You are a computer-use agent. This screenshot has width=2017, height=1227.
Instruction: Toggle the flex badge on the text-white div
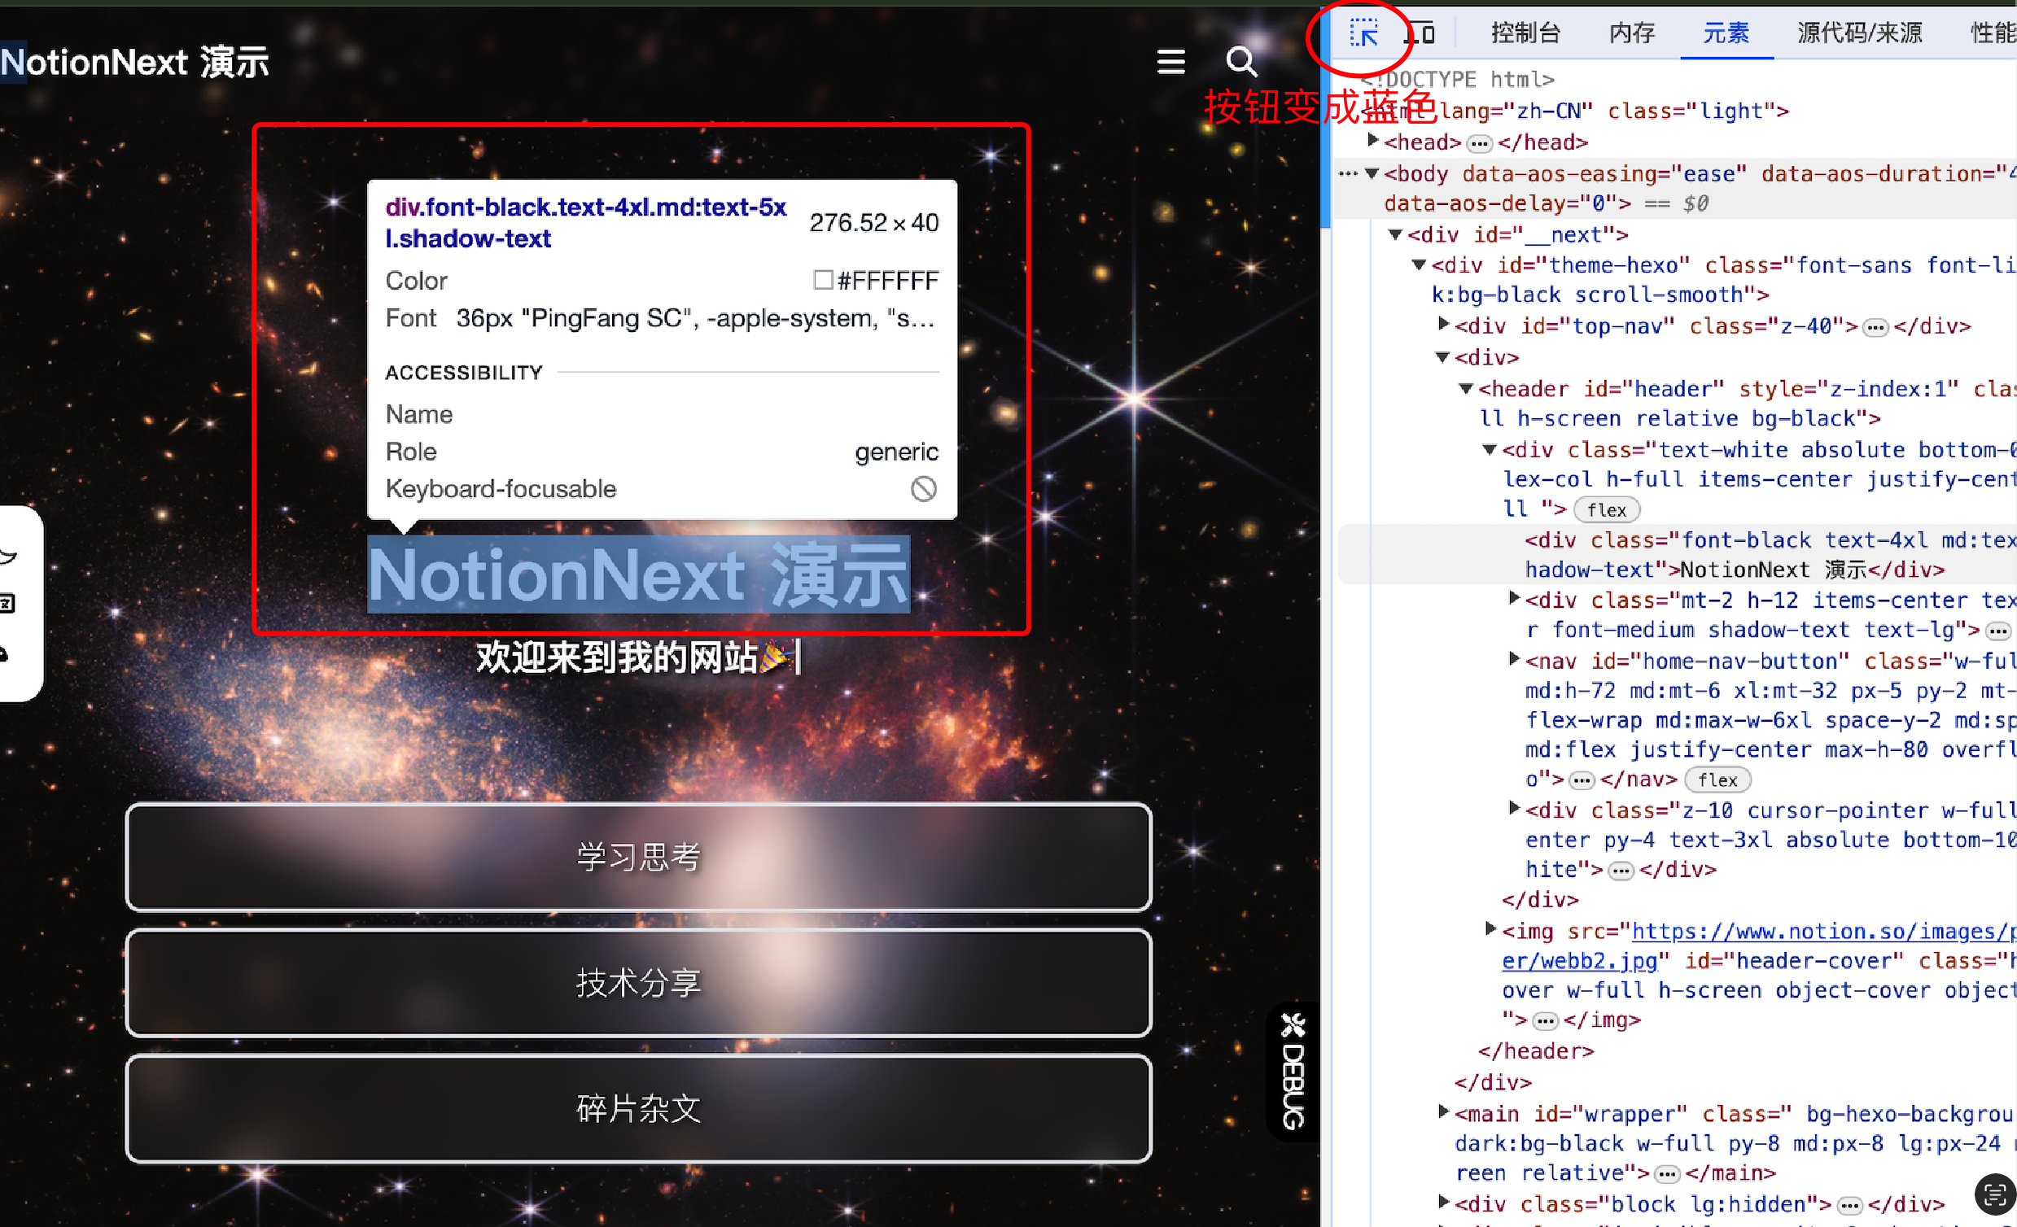(x=1606, y=510)
